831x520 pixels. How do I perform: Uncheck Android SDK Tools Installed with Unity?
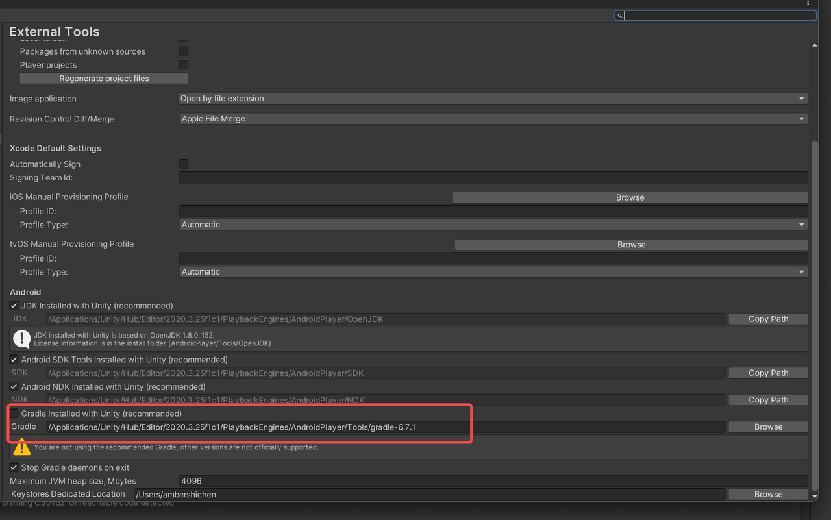(14, 360)
